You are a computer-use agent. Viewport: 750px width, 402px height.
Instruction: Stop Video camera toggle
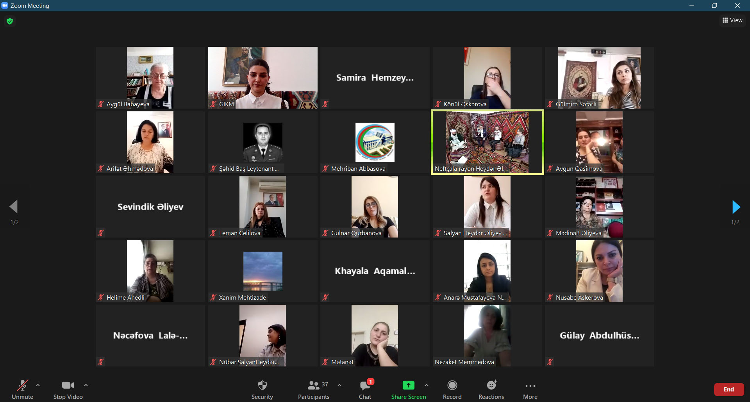pyautogui.click(x=68, y=386)
